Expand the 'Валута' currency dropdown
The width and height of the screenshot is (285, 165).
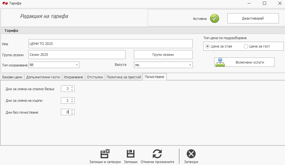(190, 65)
